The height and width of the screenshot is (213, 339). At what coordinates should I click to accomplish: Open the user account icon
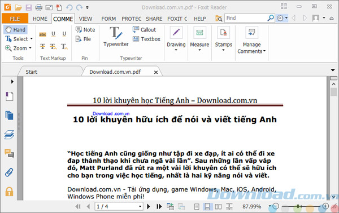click(x=316, y=18)
